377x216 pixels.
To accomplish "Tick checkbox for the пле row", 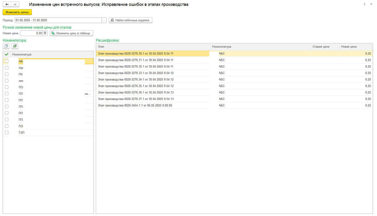I will [x=7, y=81].
